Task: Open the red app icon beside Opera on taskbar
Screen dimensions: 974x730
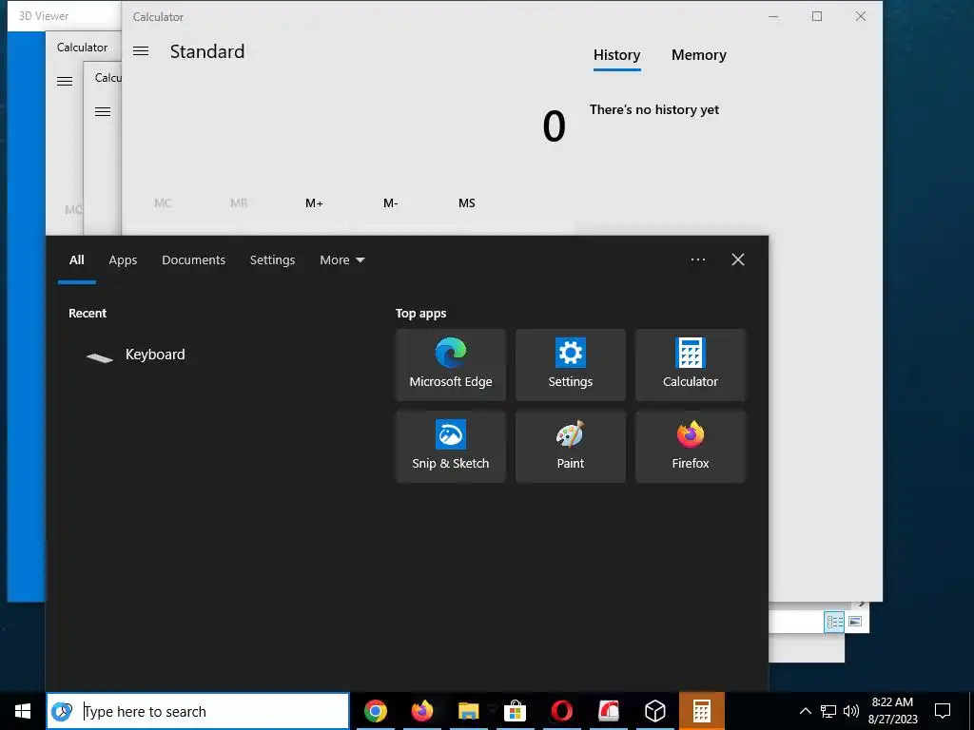Action: click(x=608, y=711)
